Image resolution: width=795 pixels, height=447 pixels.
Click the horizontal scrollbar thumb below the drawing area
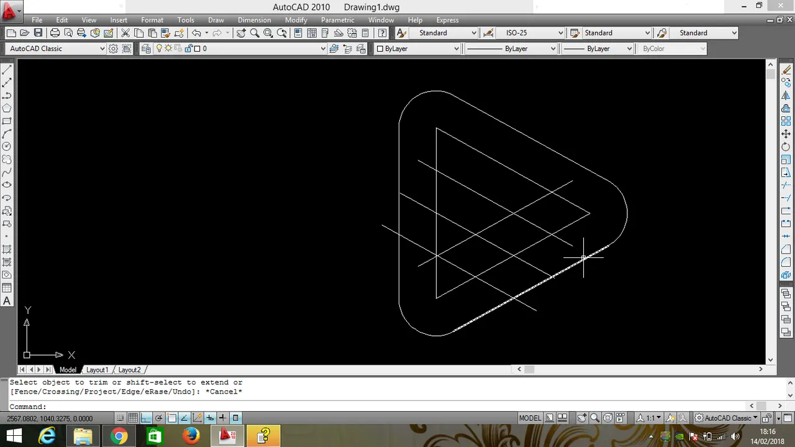coord(529,369)
